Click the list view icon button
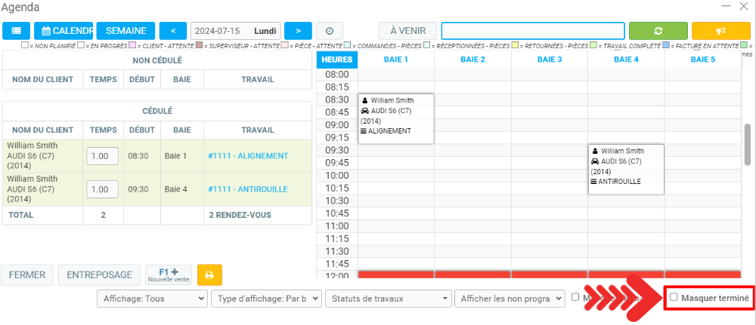 pyautogui.click(x=16, y=31)
